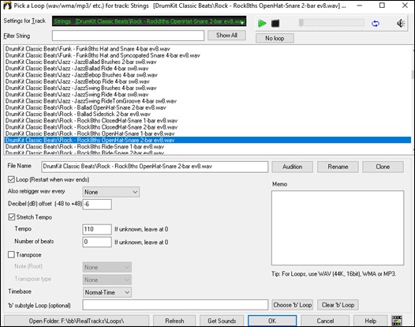The image size is (415, 327).
Task: Click the Cancel button
Action: pos(325,321)
